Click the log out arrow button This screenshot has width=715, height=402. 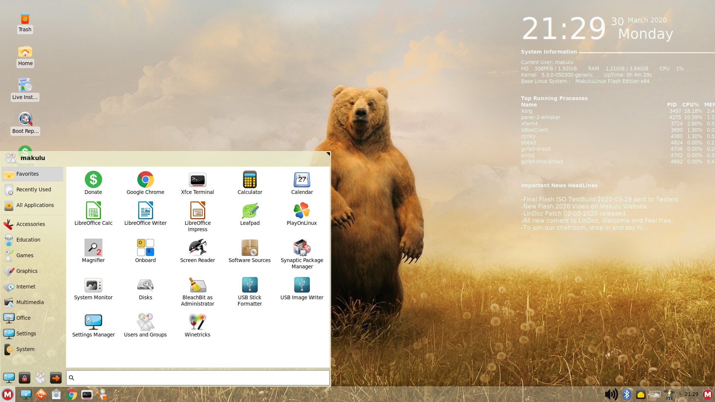pos(56,378)
